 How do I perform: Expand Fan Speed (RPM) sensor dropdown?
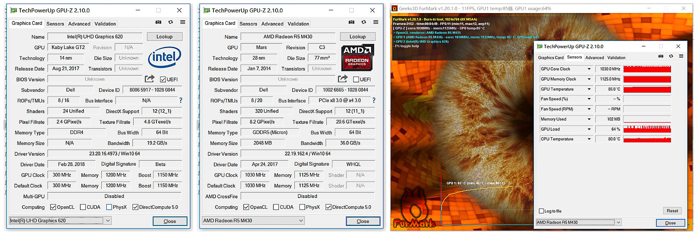coord(589,109)
